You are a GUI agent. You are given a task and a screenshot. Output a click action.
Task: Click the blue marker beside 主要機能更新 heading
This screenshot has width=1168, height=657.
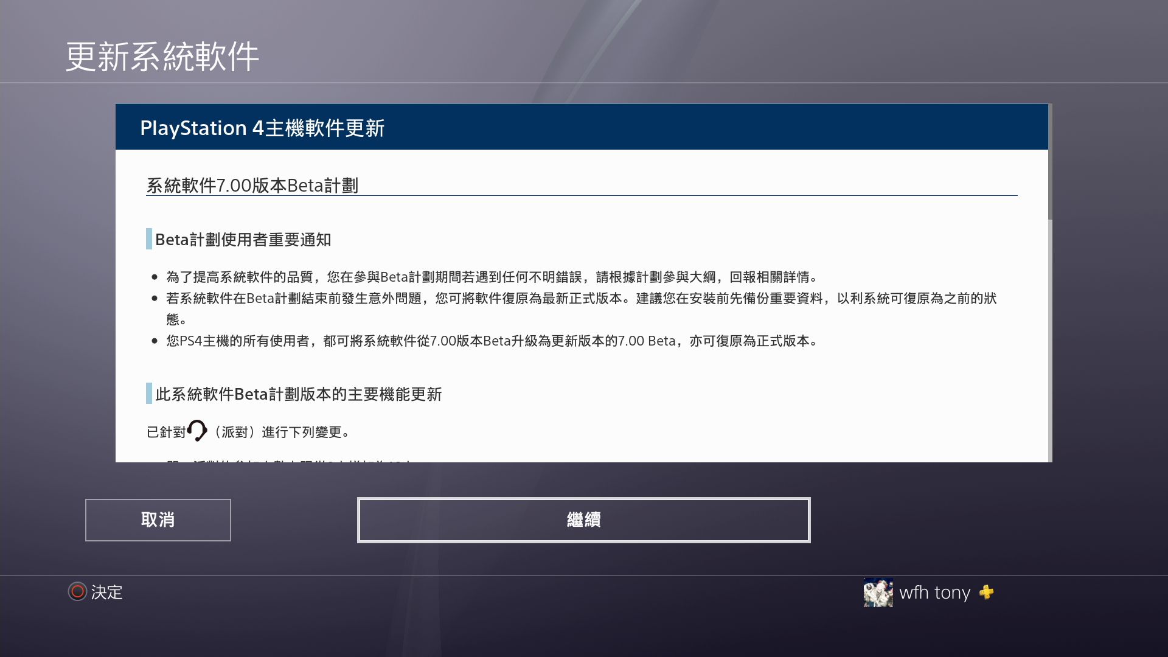coord(149,394)
